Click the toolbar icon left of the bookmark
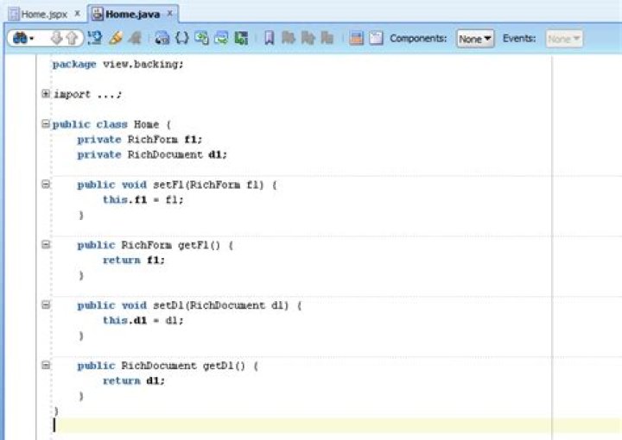 tap(241, 39)
